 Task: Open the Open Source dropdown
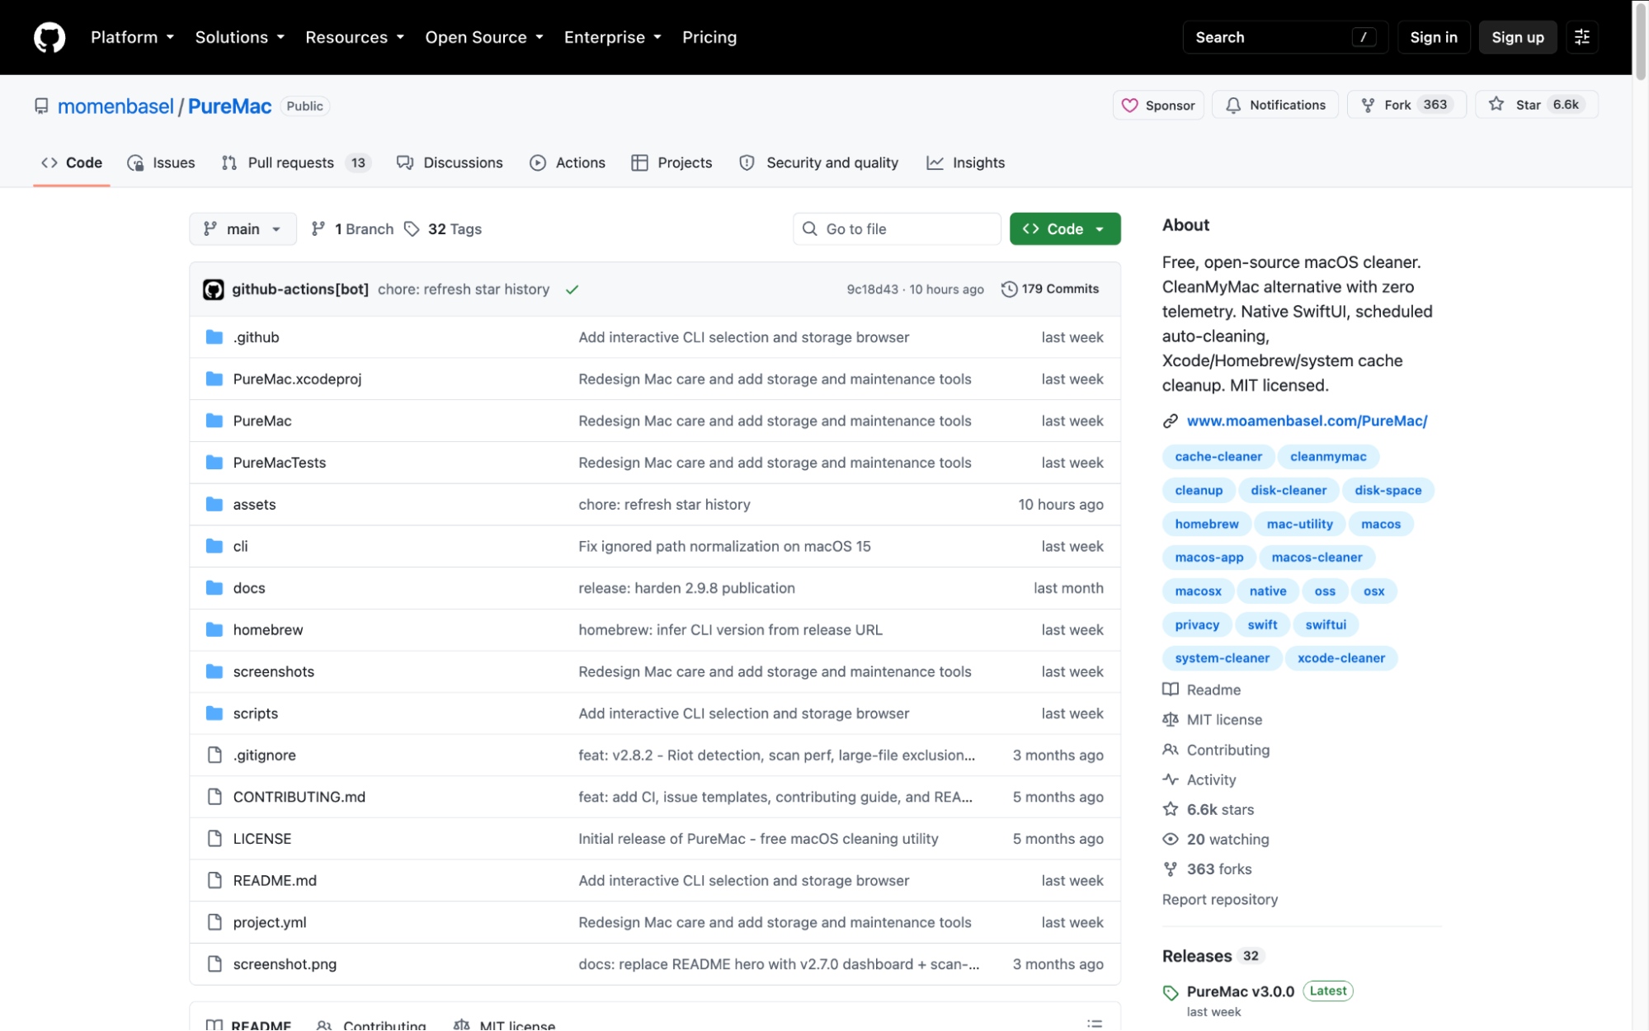(484, 37)
